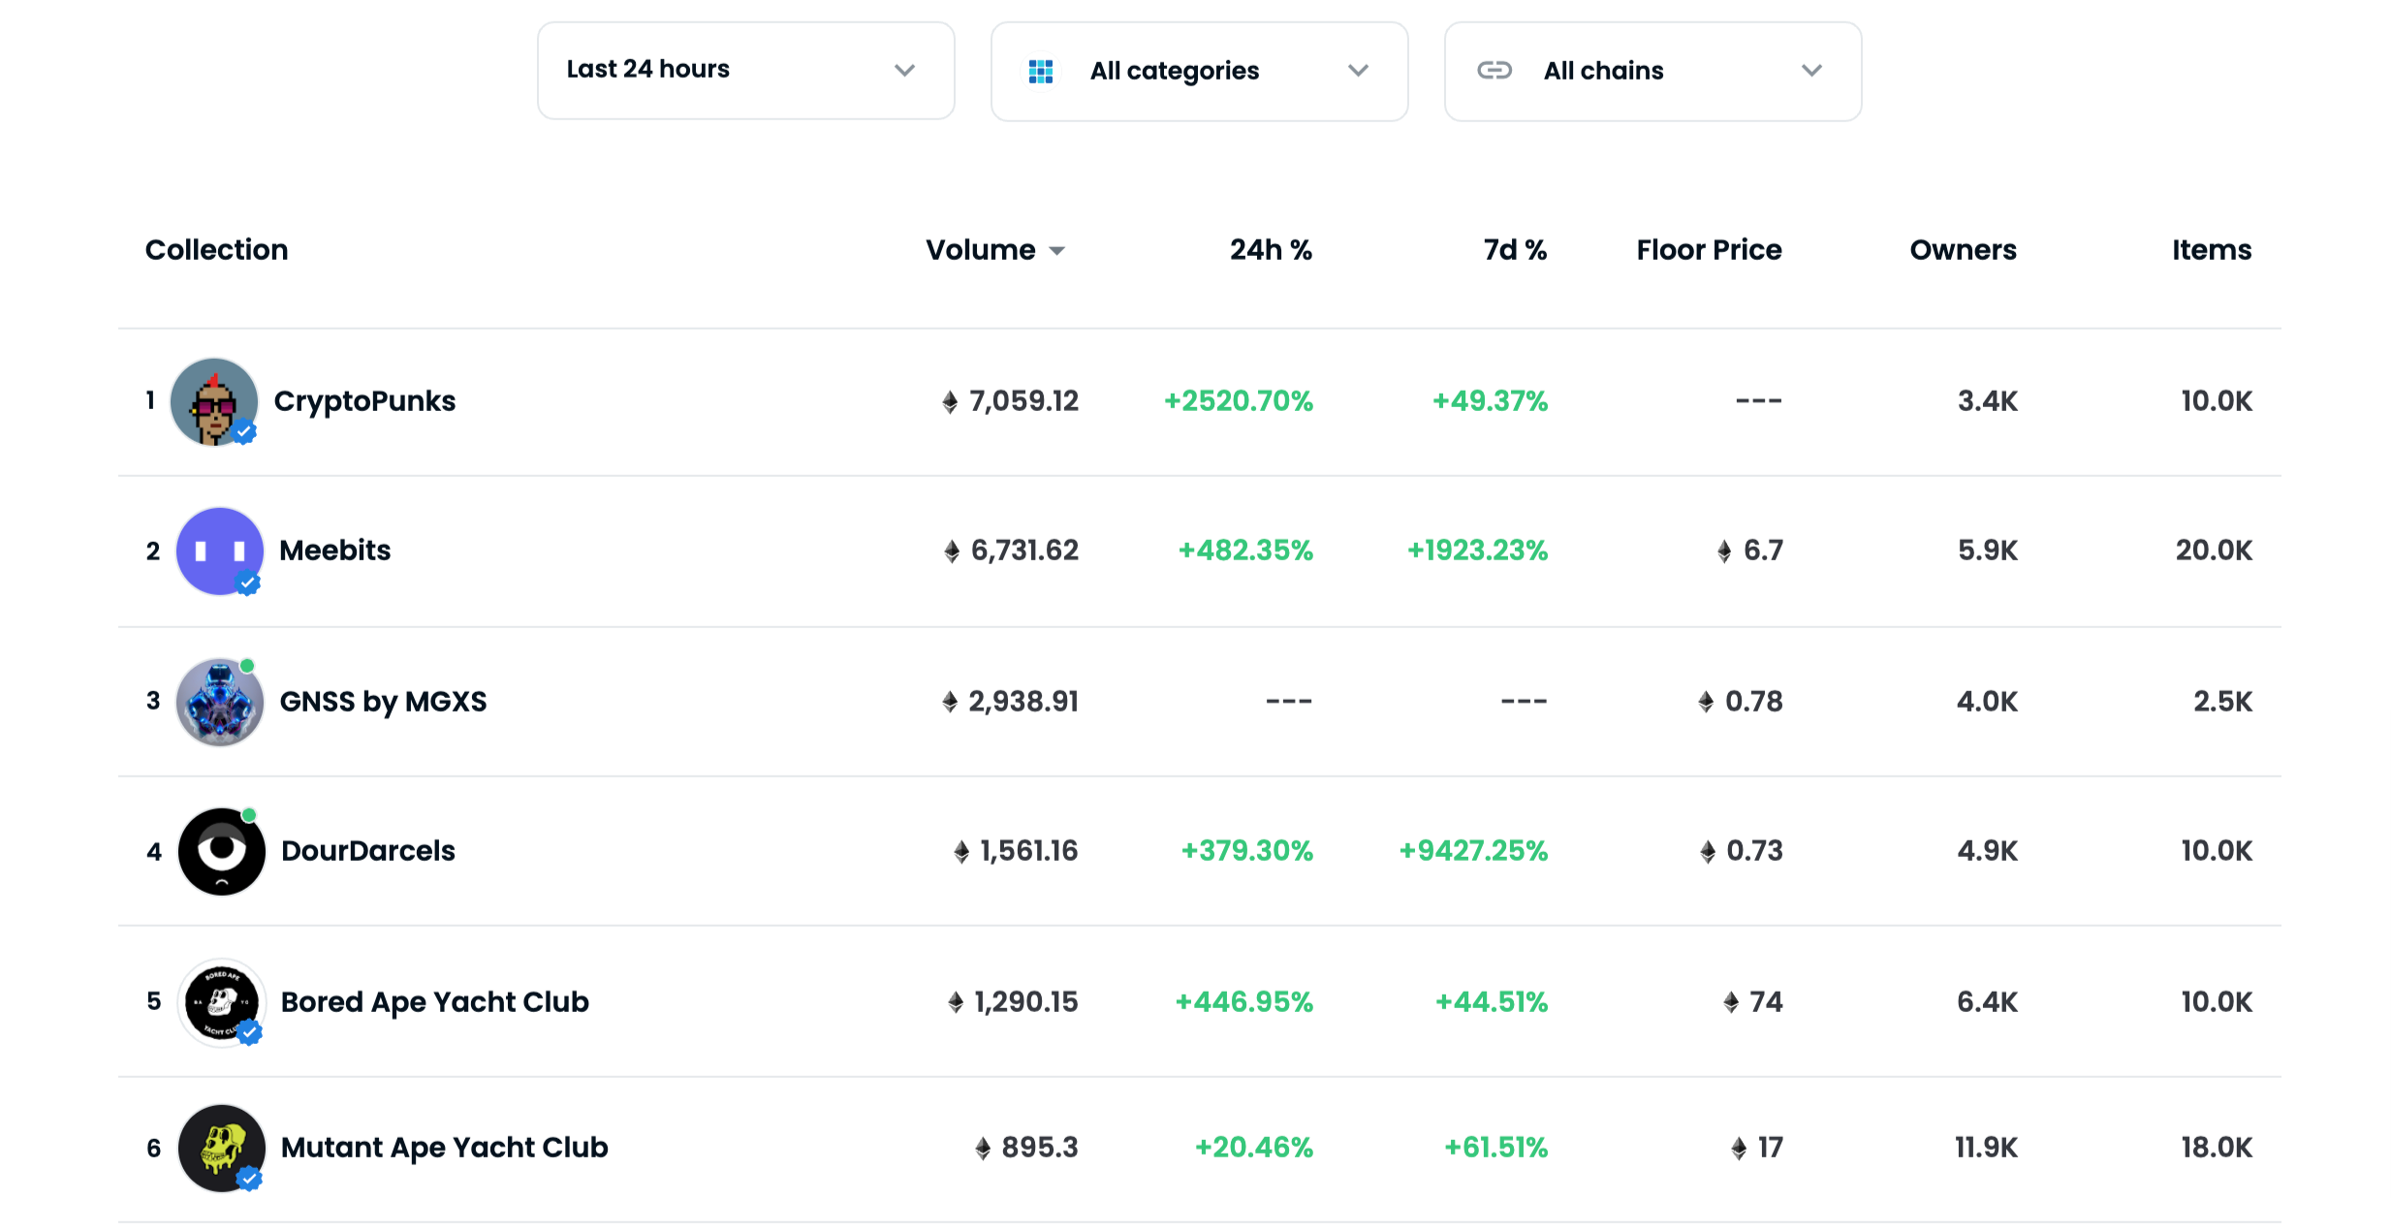Click the CryptoPunks verified badge
The height and width of the screenshot is (1231, 2391).
click(x=244, y=432)
